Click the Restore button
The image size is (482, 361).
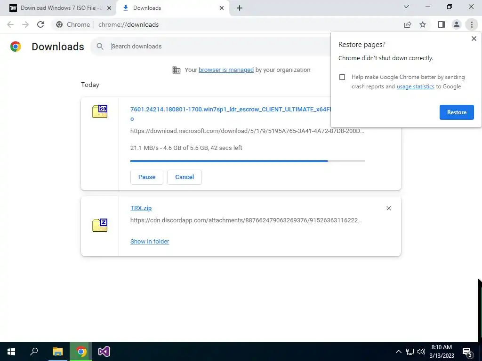tap(457, 112)
